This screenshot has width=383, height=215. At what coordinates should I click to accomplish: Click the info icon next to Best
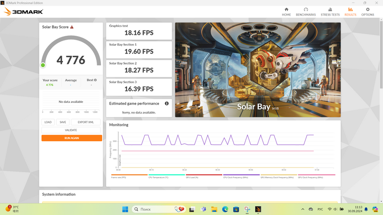point(95,80)
